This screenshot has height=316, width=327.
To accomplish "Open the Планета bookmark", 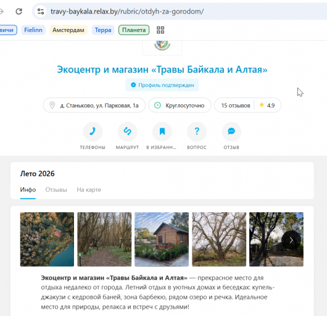I will 134,30.
